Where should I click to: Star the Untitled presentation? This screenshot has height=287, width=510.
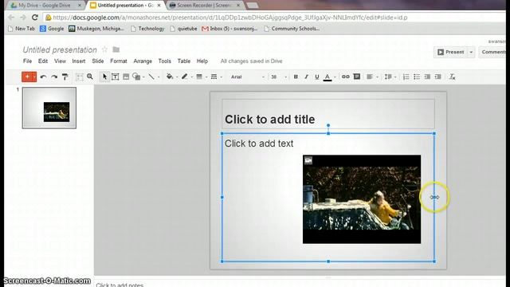104,49
